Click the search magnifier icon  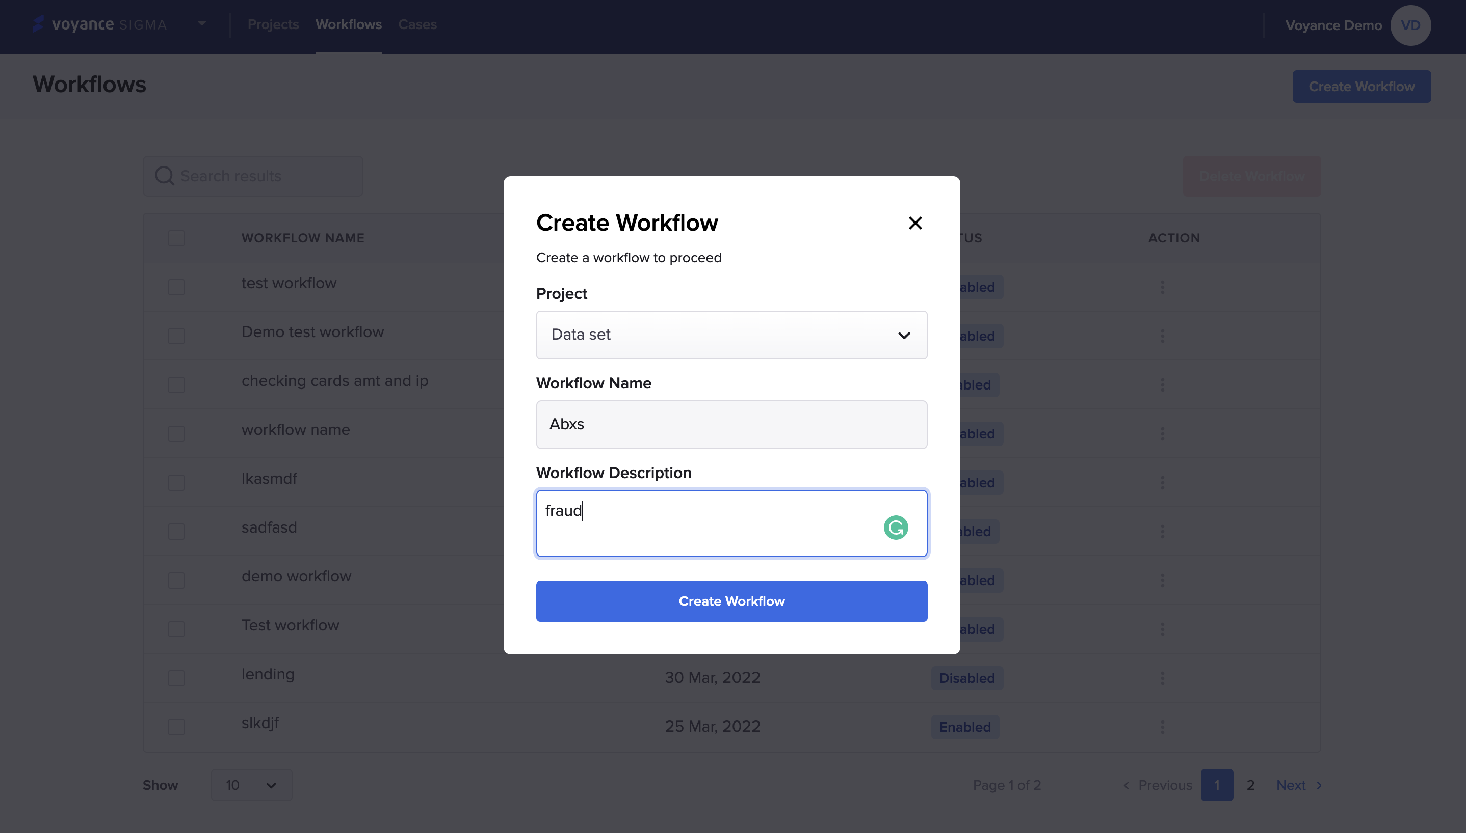(164, 176)
